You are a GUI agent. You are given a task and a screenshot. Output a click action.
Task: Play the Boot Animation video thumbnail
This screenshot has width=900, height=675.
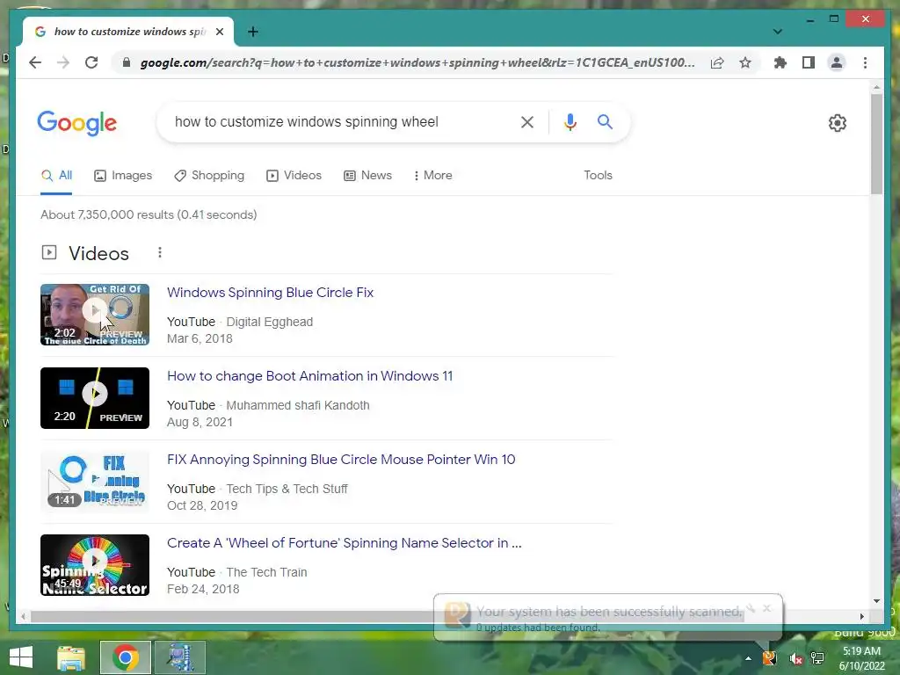(95, 398)
